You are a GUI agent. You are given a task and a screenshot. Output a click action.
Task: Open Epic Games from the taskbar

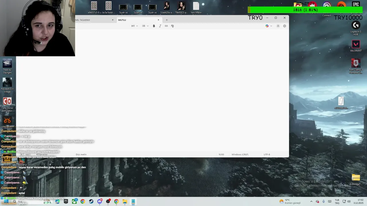click(66, 201)
